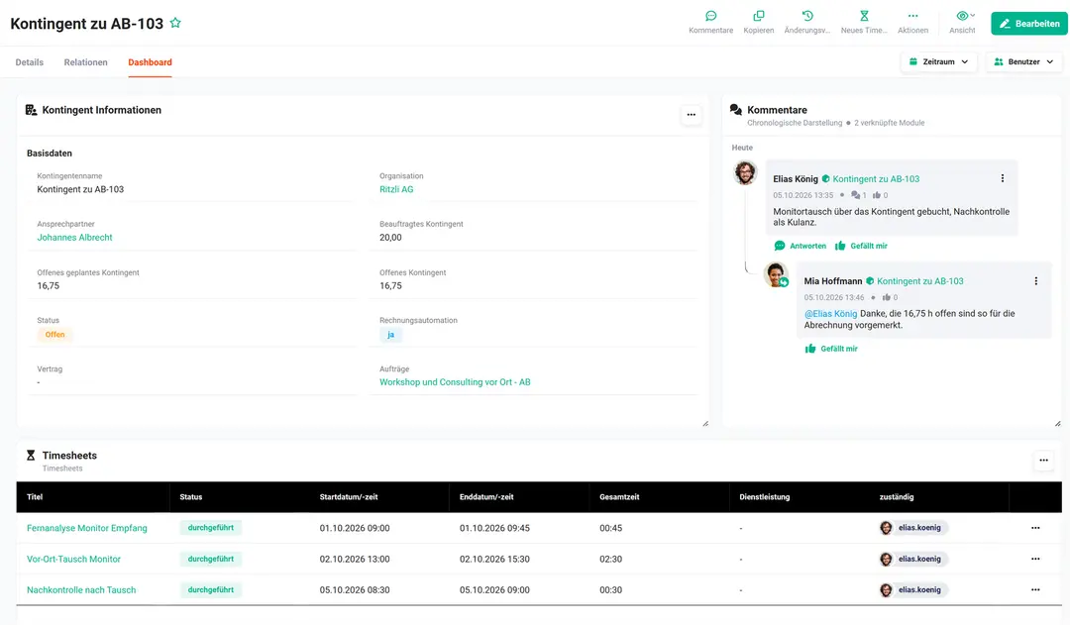Image resolution: width=1070 pixels, height=625 pixels.
Task: Sort timesheets by Titel column header
Action: tap(35, 497)
